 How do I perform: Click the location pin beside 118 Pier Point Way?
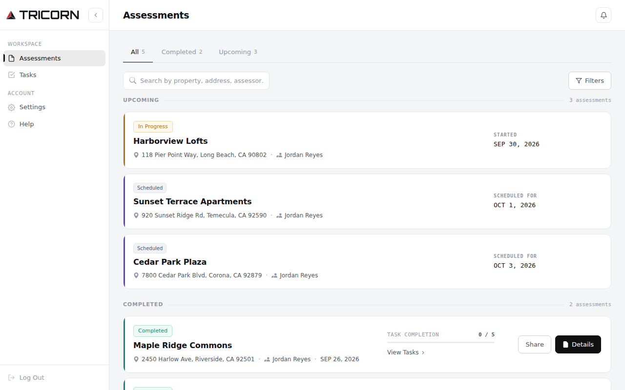[136, 155]
